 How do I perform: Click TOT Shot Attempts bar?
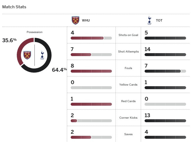tap(165, 55)
